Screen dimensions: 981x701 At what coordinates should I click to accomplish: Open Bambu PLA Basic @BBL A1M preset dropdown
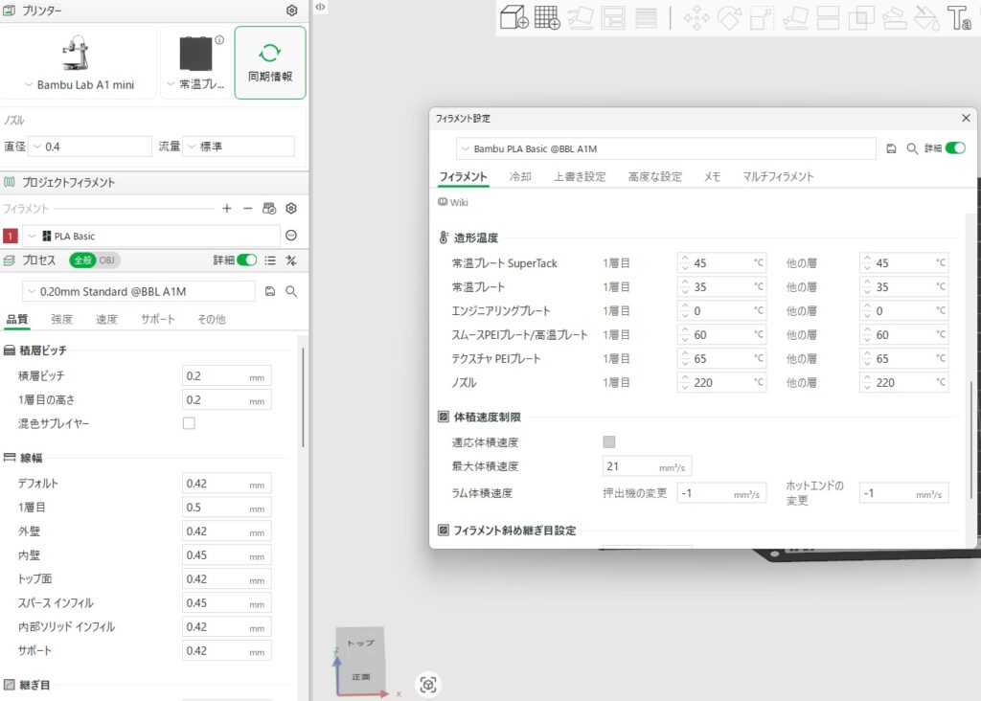point(666,148)
